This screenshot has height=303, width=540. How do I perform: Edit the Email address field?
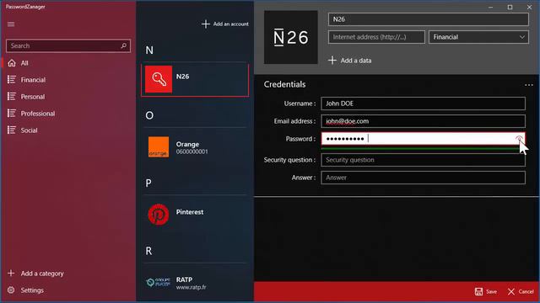[423, 121]
